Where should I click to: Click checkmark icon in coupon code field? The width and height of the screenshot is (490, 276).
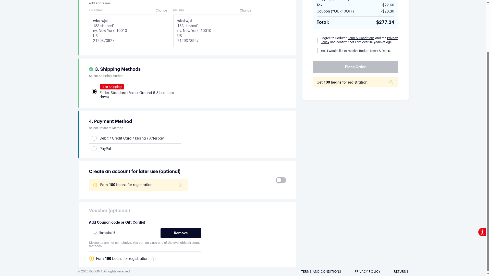coord(95,233)
